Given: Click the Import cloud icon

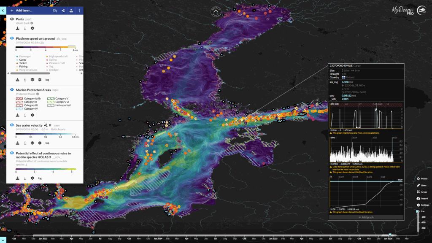Looking at the screenshot, I should [421, 198].
